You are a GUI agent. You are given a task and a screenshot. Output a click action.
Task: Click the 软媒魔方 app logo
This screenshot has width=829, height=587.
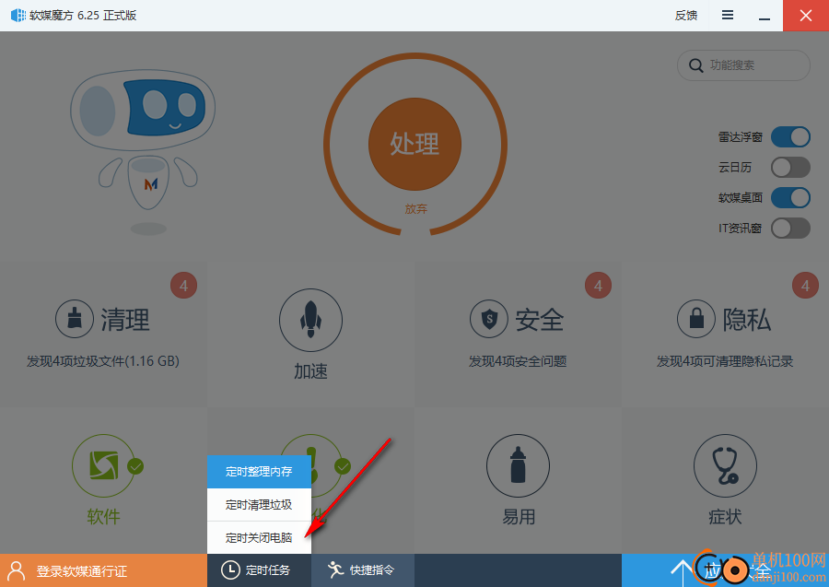pos(18,16)
